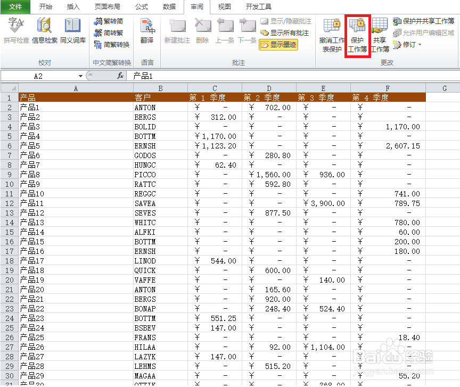This screenshot has width=460, height=387.
Task: Convert text with 简转繁
Action: coord(109,33)
